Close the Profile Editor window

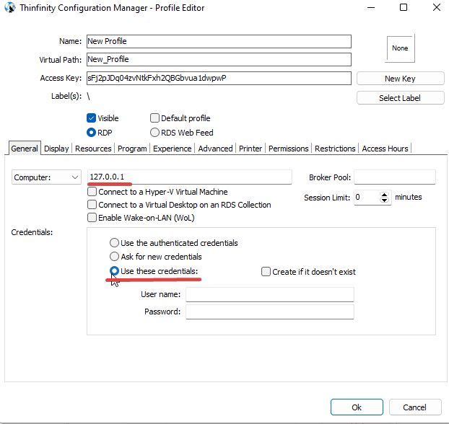coord(437,7)
